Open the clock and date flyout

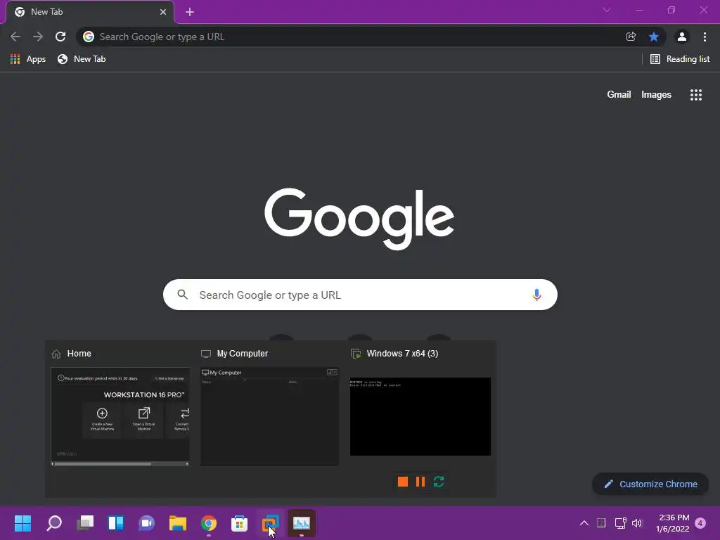tap(673, 523)
